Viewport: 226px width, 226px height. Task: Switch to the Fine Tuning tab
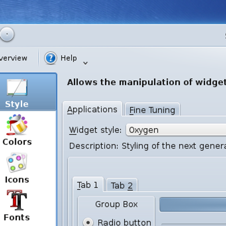152,110
